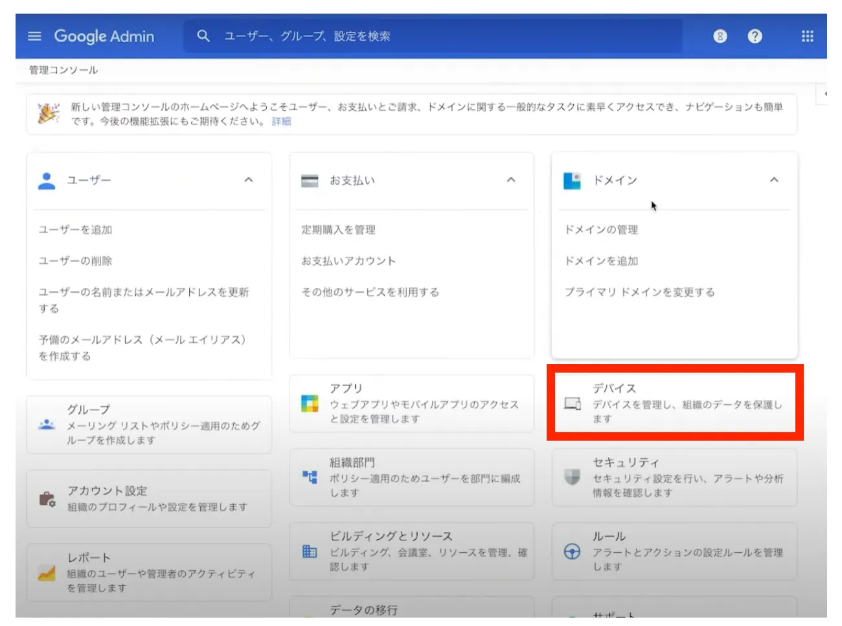This screenshot has width=842, height=626.
Task: Collapse the ユーザー card
Action: [249, 180]
